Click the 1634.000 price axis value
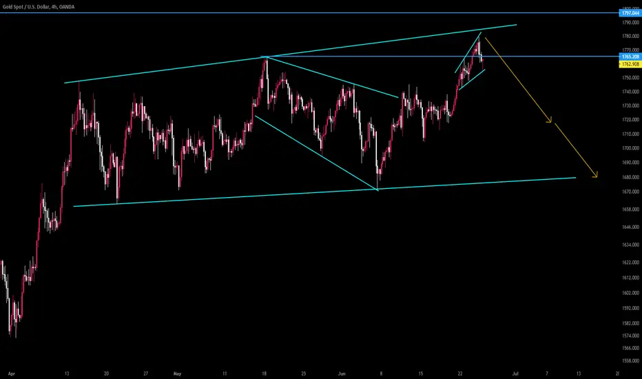Viewport: 642px width, 379px height. (x=630, y=245)
